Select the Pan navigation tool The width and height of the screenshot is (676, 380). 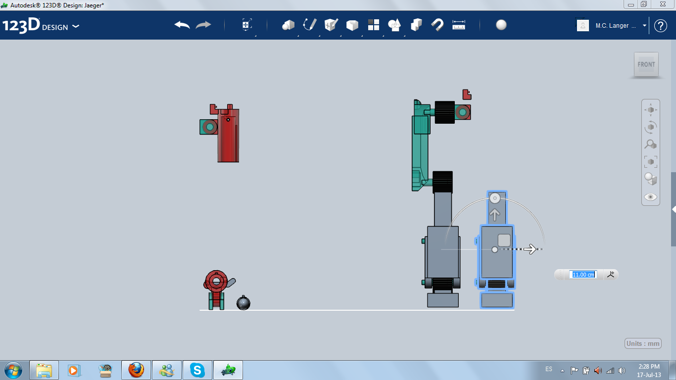coord(650,110)
